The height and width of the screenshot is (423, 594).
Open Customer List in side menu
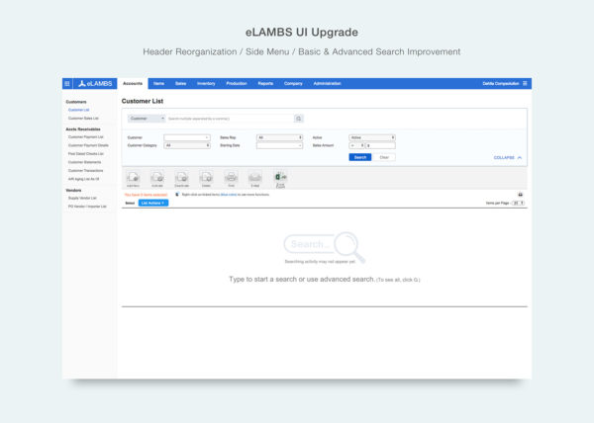tap(79, 110)
